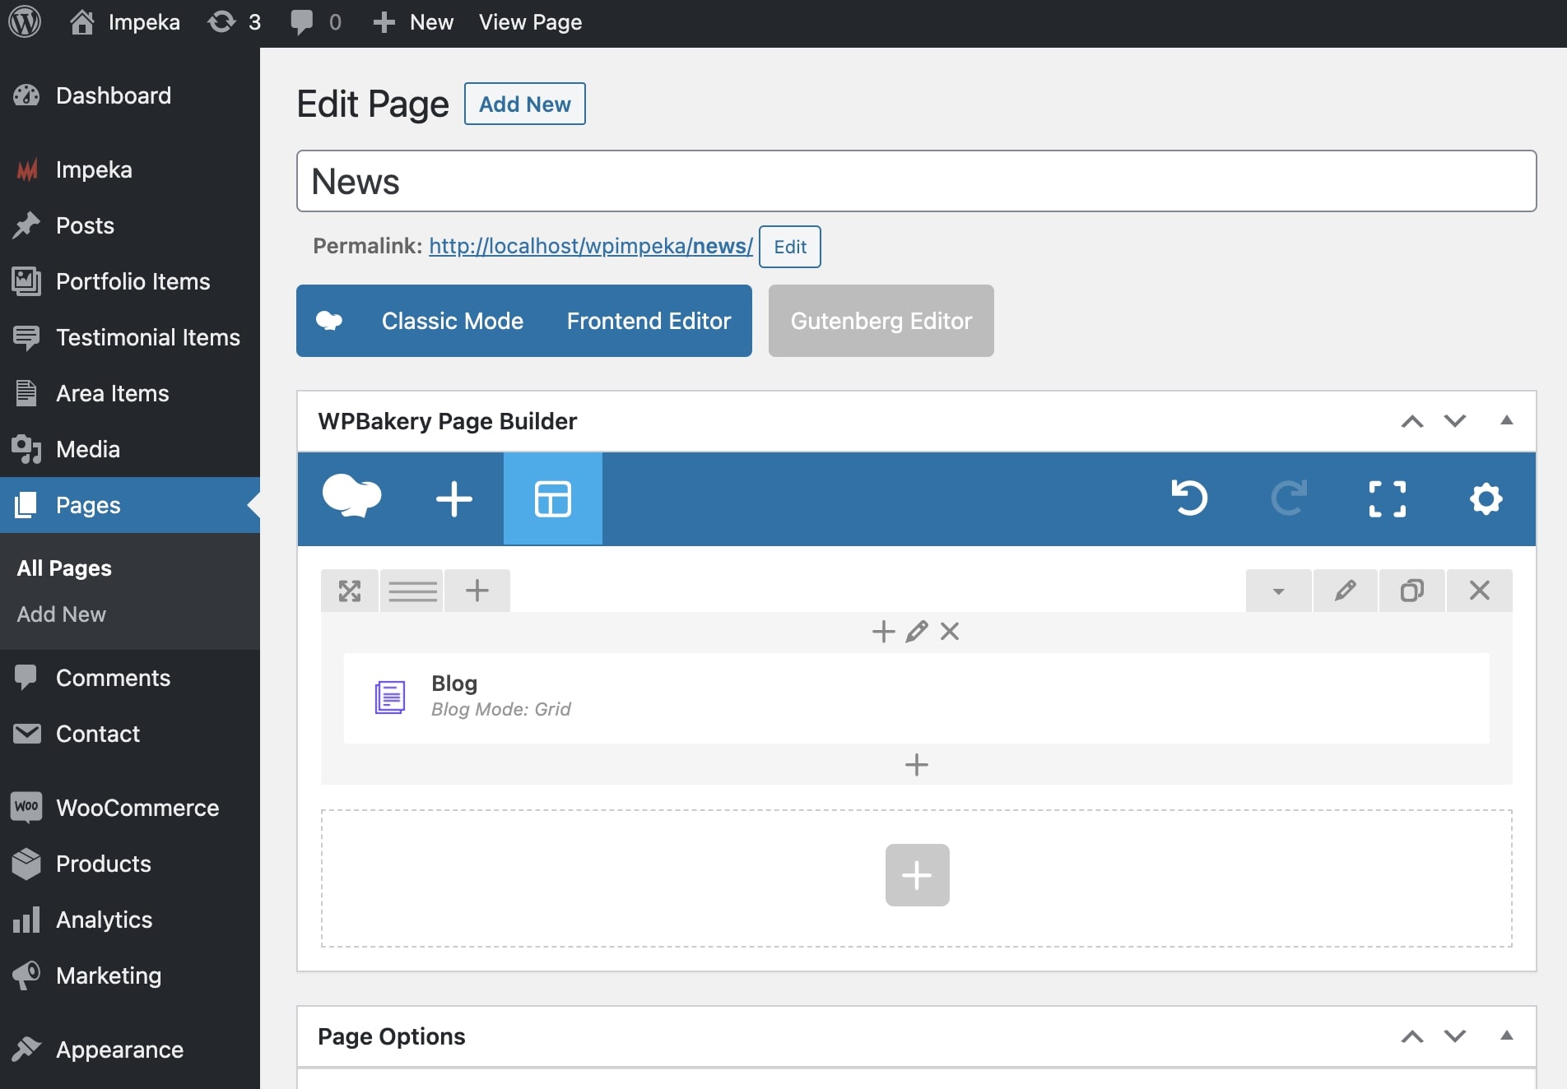
Task: Click the WPBakery Templates layout icon
Action: coord(552,498)
